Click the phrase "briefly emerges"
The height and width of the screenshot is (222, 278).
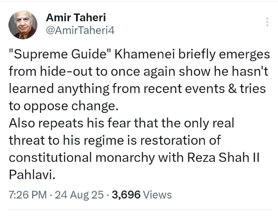224,54
